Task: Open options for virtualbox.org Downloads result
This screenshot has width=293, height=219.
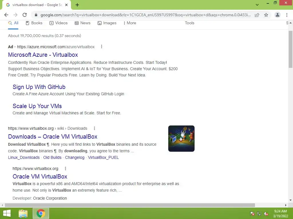Action: (x=94, y=128)
